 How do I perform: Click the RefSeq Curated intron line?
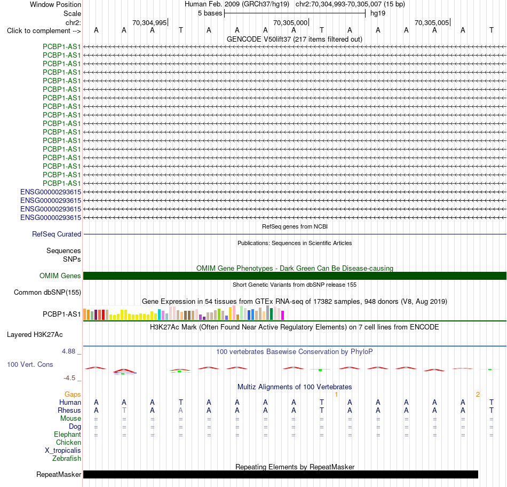[295, 234]
